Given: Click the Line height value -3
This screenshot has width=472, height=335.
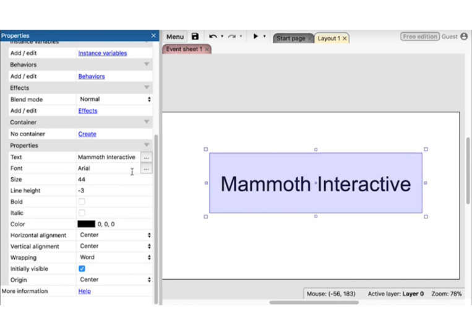Looking at the screenshot, I should tap(81, 190).
